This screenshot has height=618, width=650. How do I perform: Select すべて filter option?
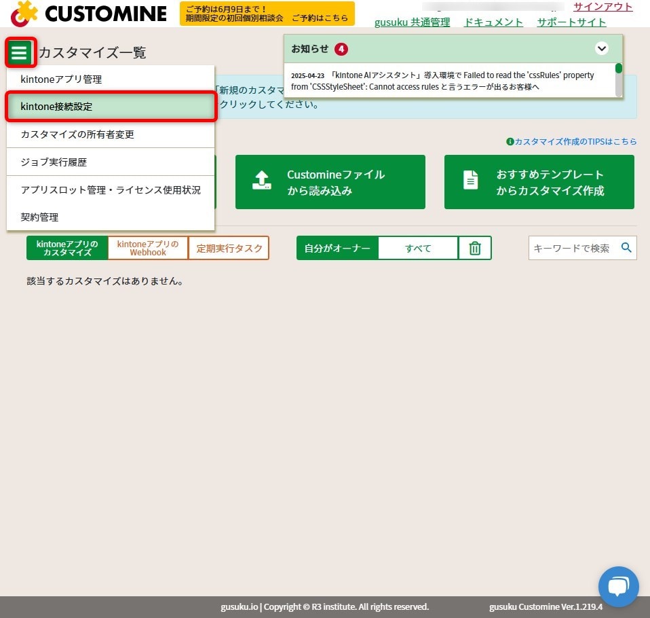[418, 248]
